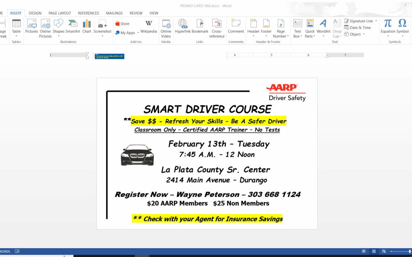This screenshot has height=257, width=412.
Task: Insert WordArt text
Action: [323, 28]
